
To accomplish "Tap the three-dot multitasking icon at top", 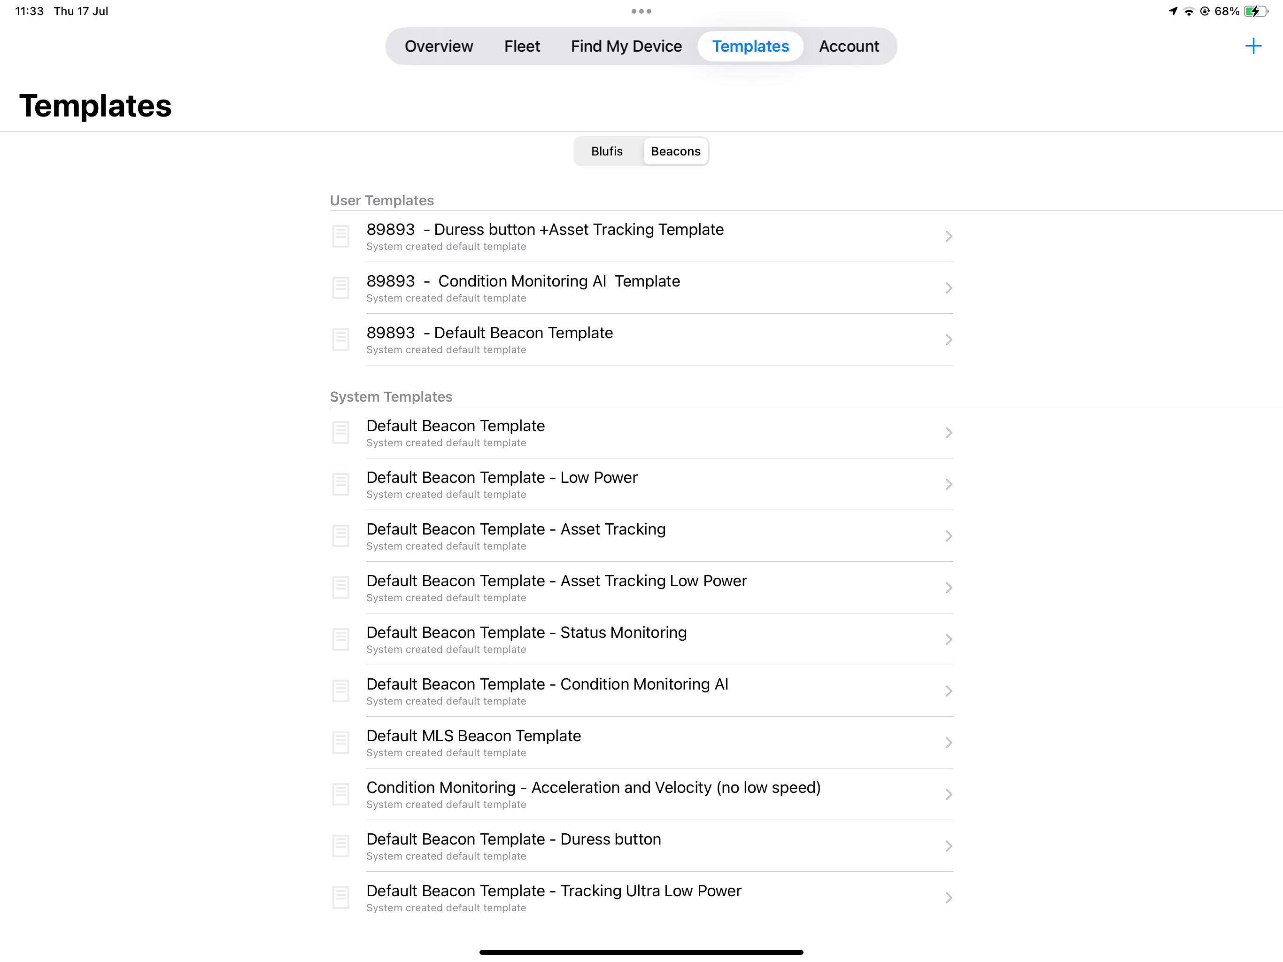I will click(641, 11).
